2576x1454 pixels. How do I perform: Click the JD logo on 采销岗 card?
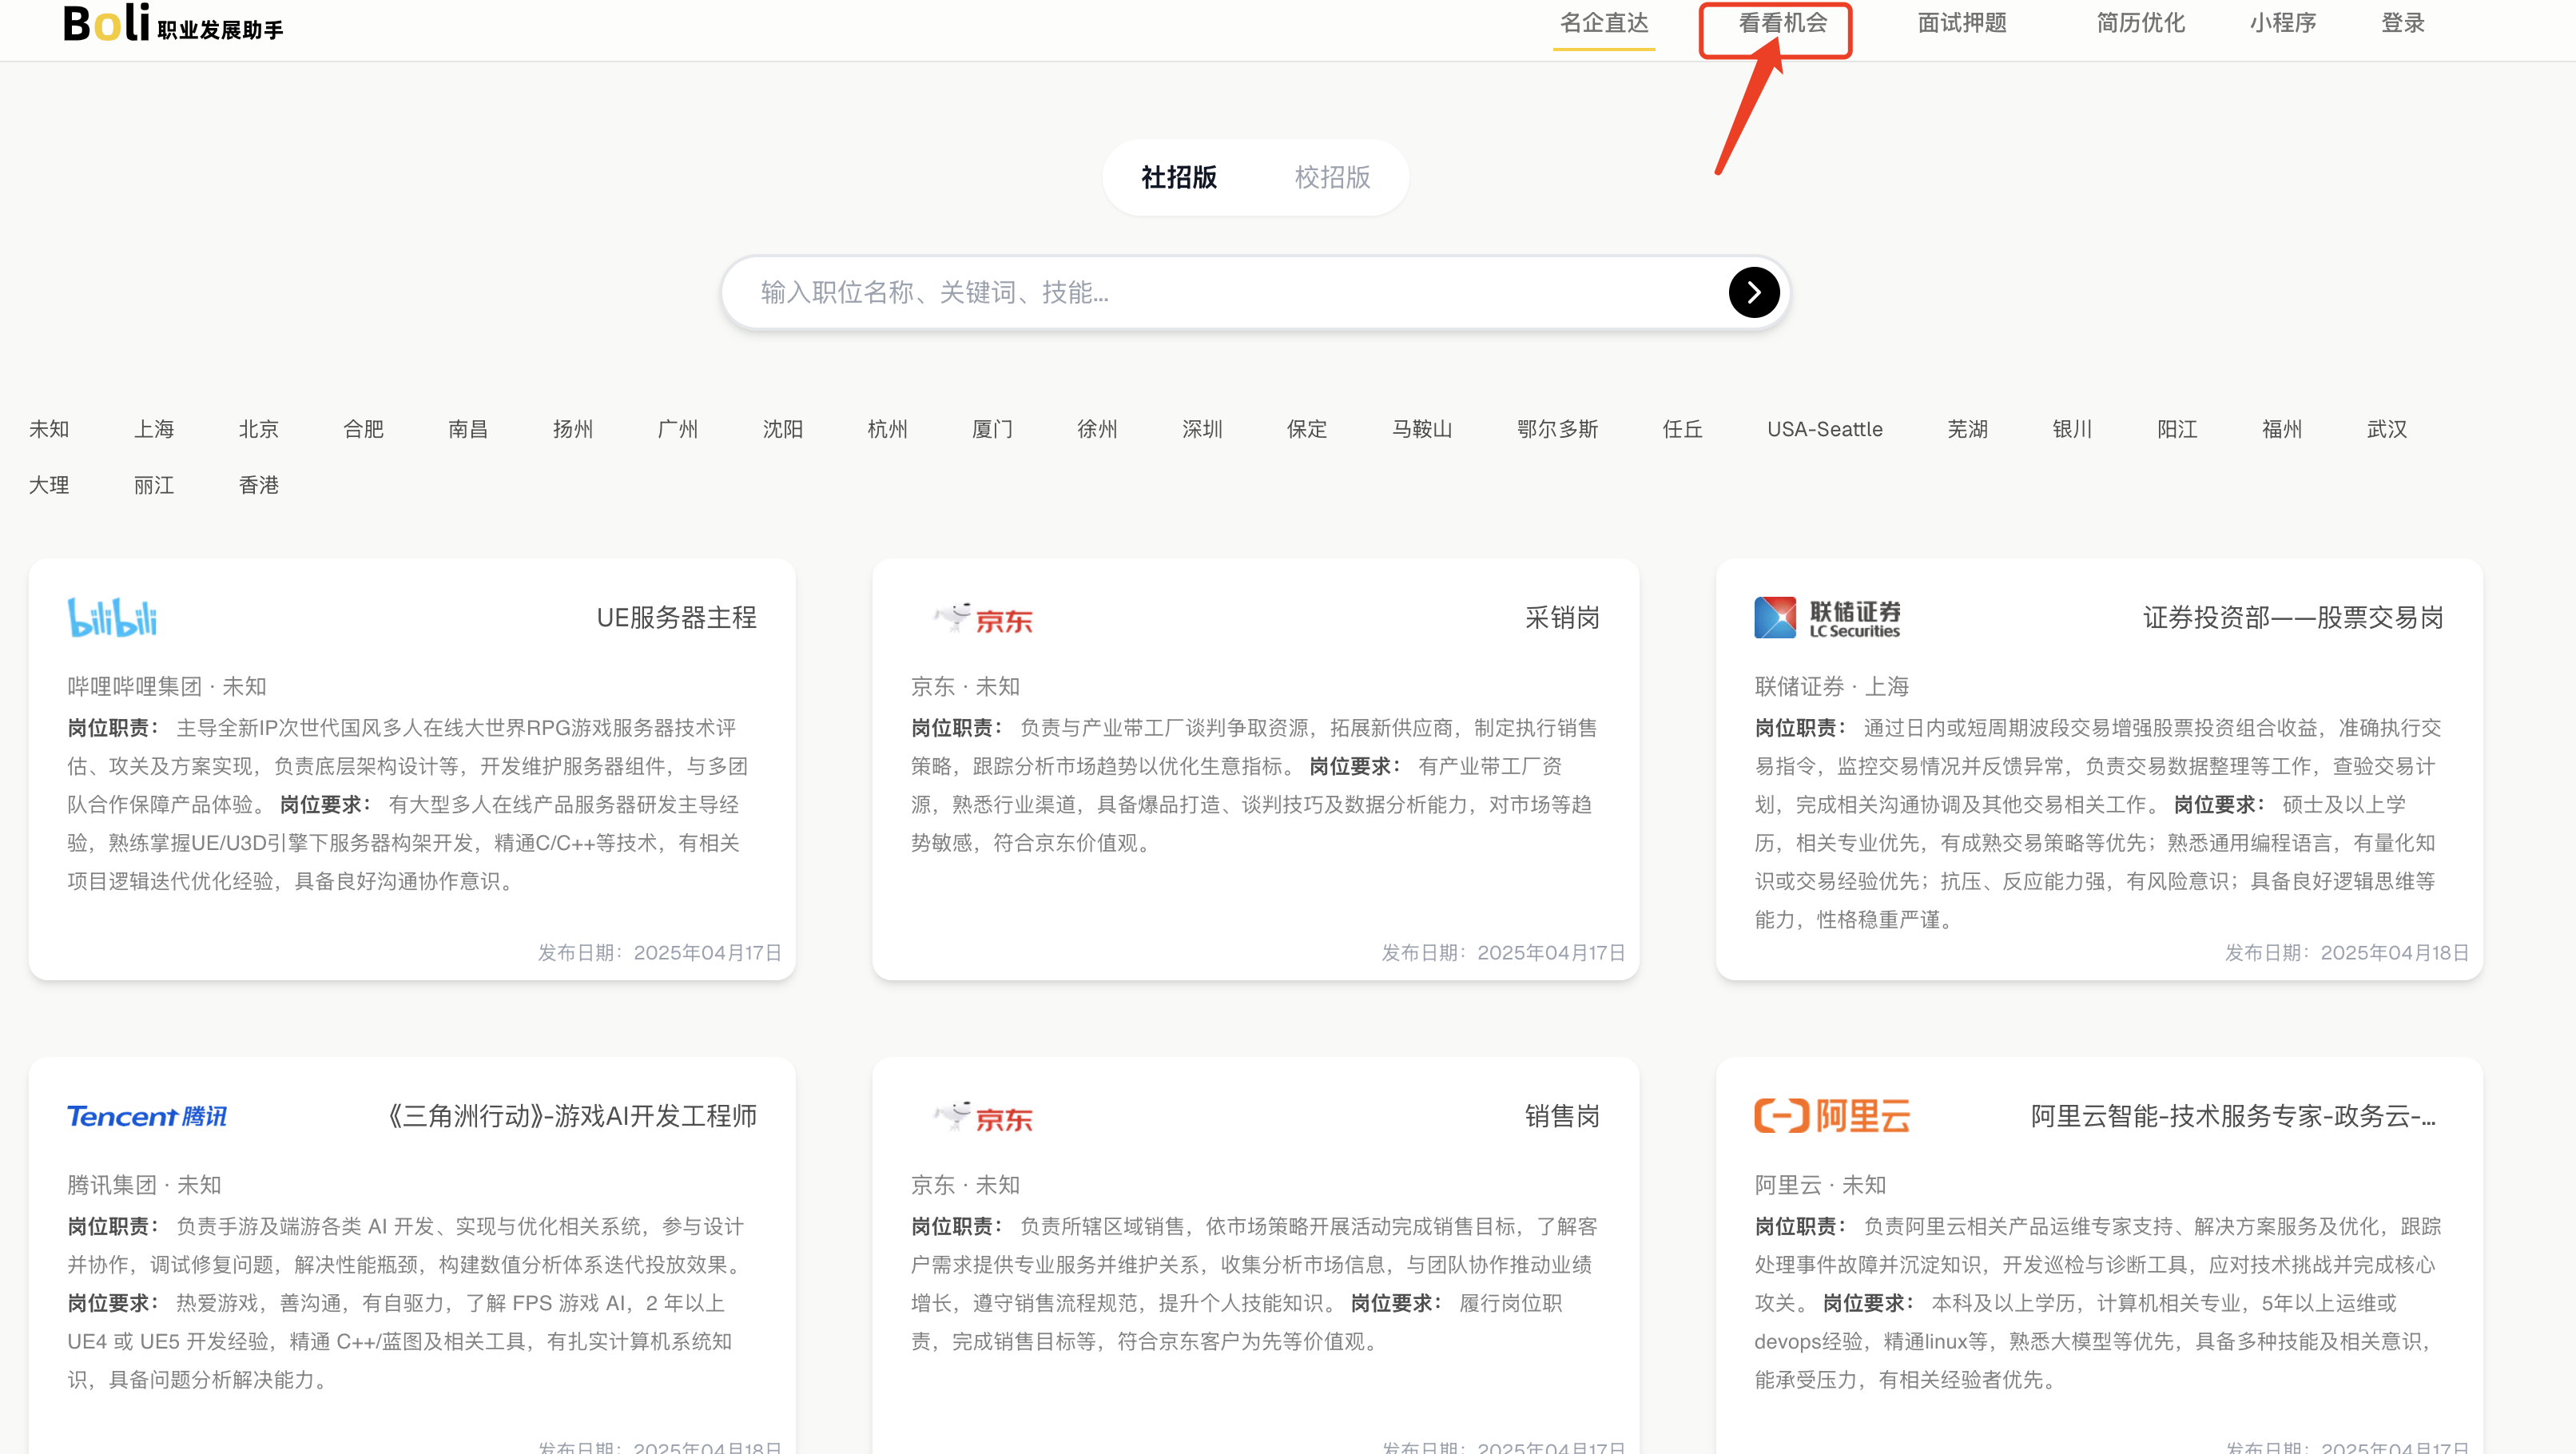(983, 618)
